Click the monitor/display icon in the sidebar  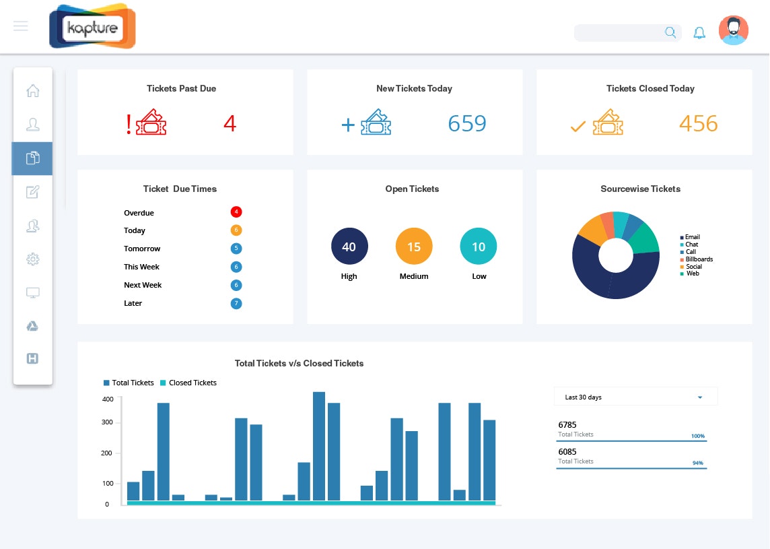[32, 292]
